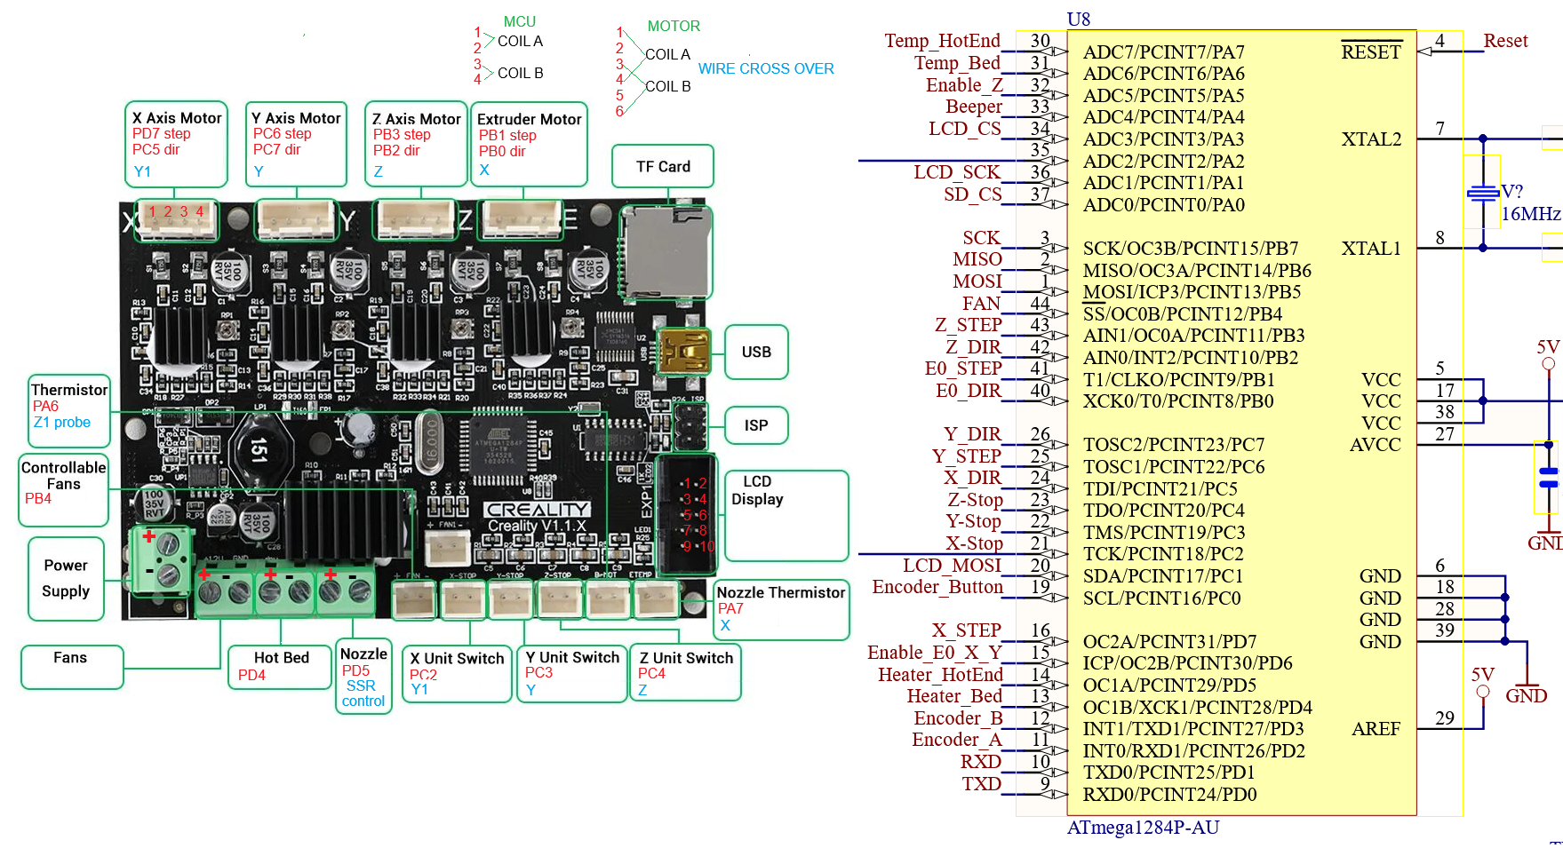Click the ATmega1284P-AU part name

(x=1143, y=828)
